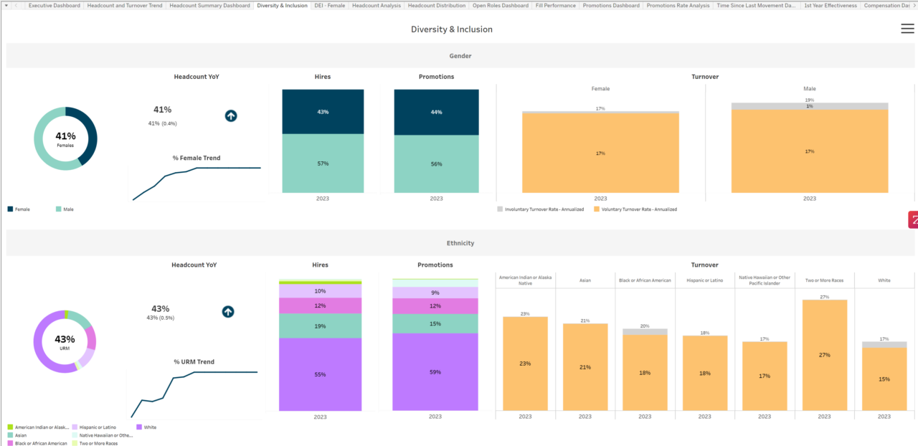Click Two or More Races 27% bar

(x=825, y=355)
